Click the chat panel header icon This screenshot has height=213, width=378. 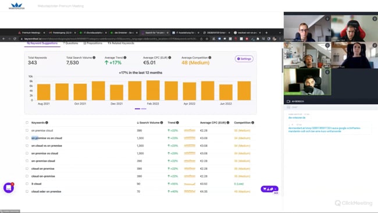click(288, 107)
